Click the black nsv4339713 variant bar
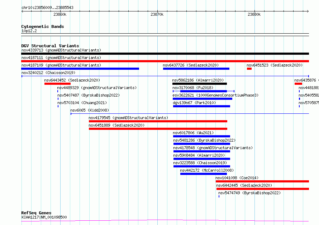The height and width of the screenshot is (225, 319). (165, 54)
